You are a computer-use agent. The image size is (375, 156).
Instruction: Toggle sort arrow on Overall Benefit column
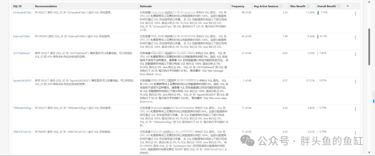(x=348, y=6)
